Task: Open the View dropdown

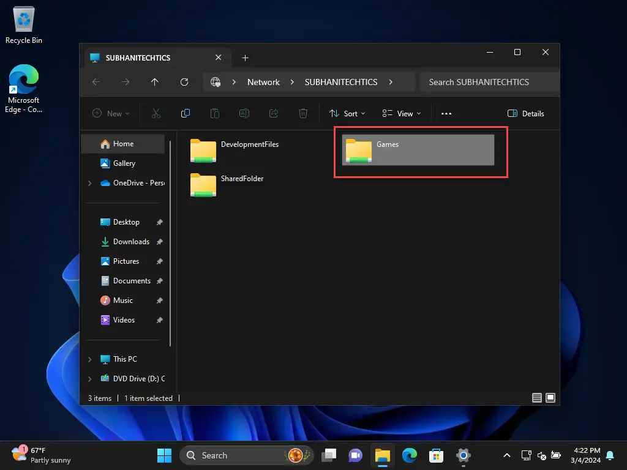Action: (x=402, y=113)
